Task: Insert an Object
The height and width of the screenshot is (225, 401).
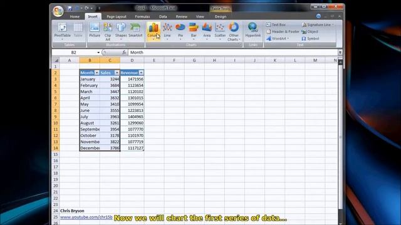Action: 310,32
